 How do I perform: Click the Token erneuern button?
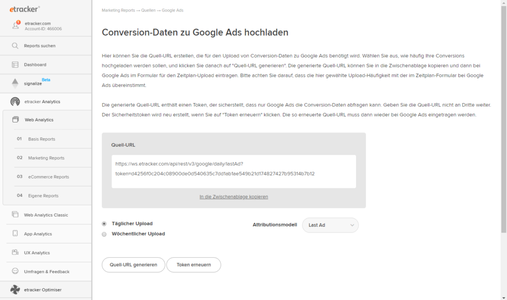(x=194, y=265)
